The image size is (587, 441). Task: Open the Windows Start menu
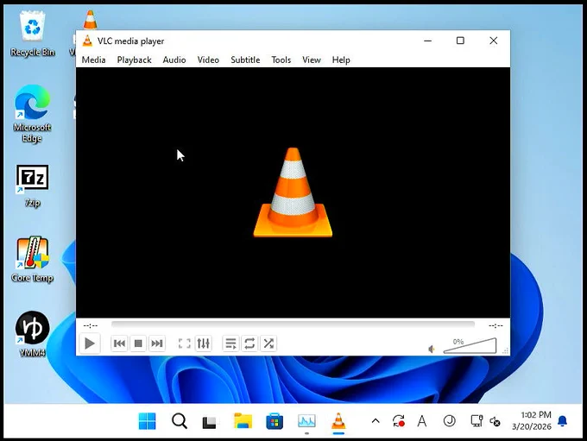coord(147,421)
